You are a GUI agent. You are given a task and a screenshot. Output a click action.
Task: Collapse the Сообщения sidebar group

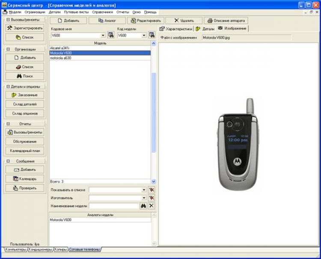[8, 161]
